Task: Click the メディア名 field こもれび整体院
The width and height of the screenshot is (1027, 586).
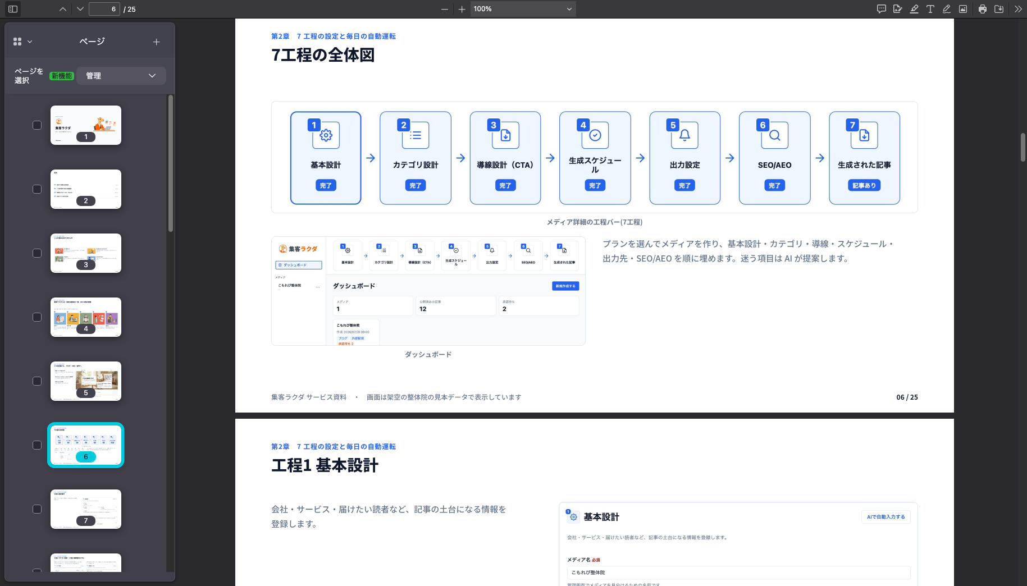Action: (x=738, y=573)
